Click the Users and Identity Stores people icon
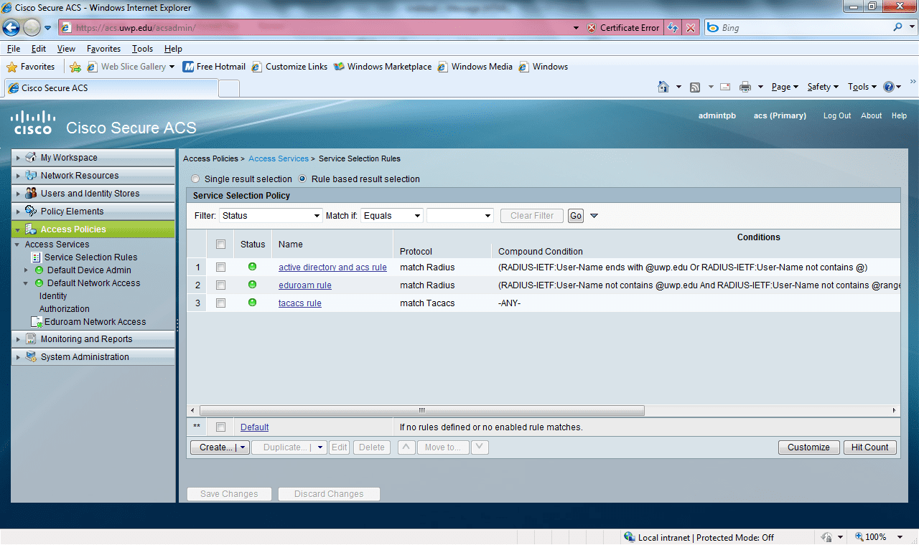This screenshot has width=919, height=545. click(x=31, y=194)
